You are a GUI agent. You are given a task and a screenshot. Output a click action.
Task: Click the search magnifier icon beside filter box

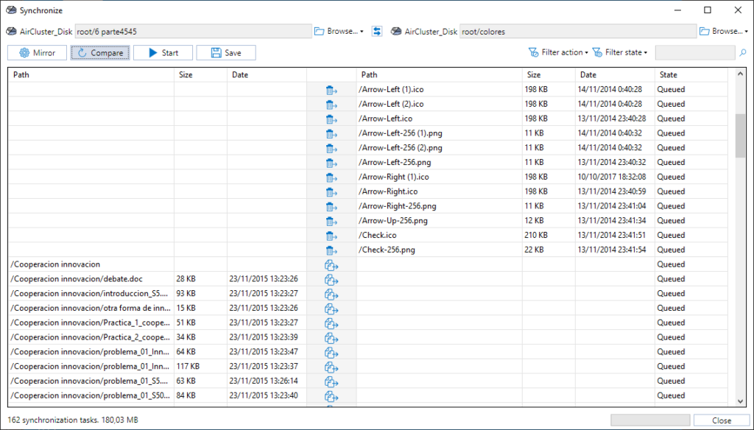coord(743,52)
